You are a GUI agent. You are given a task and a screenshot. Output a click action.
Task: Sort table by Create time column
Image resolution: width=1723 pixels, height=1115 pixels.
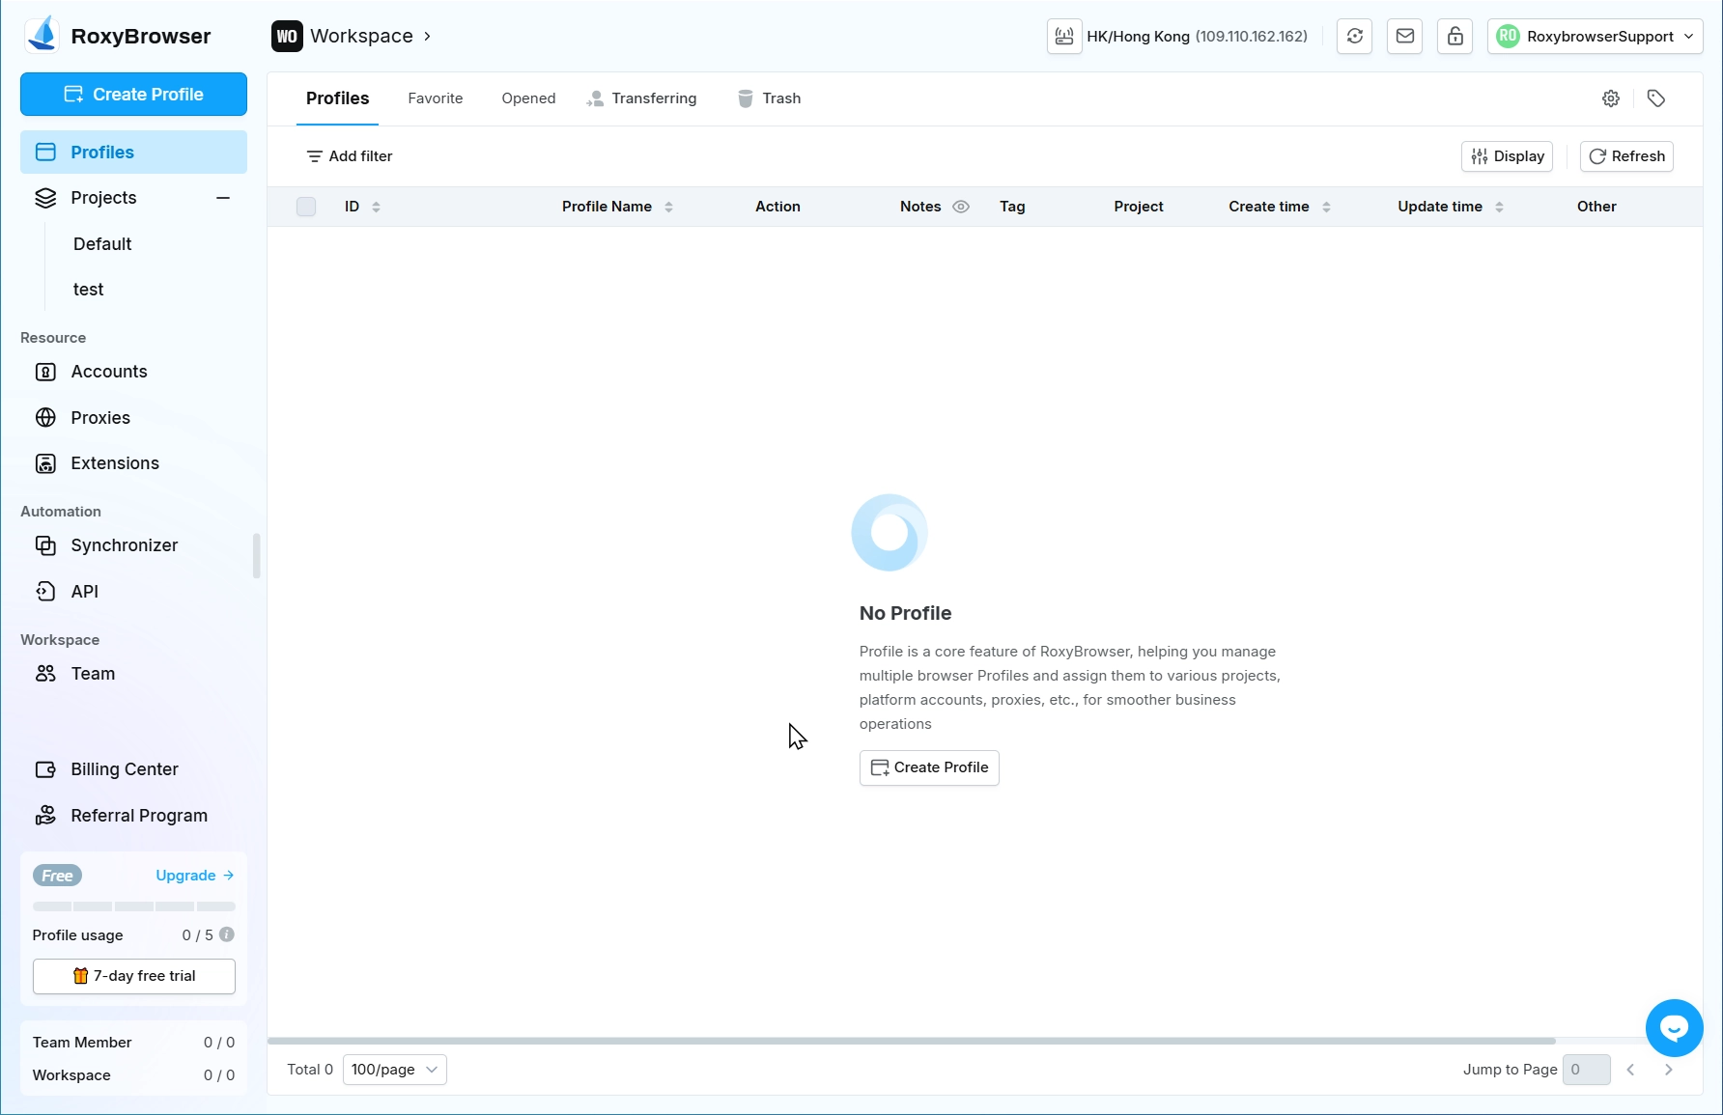1325,207
